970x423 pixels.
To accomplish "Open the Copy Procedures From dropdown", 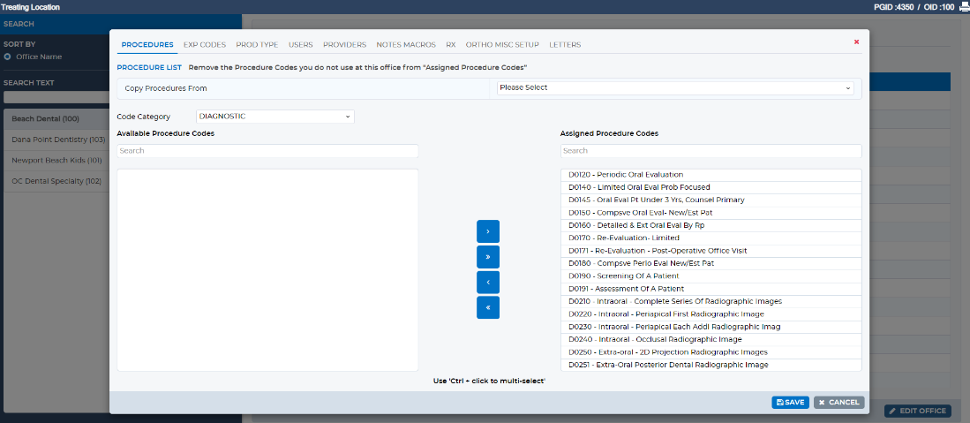I will [675, 88].
